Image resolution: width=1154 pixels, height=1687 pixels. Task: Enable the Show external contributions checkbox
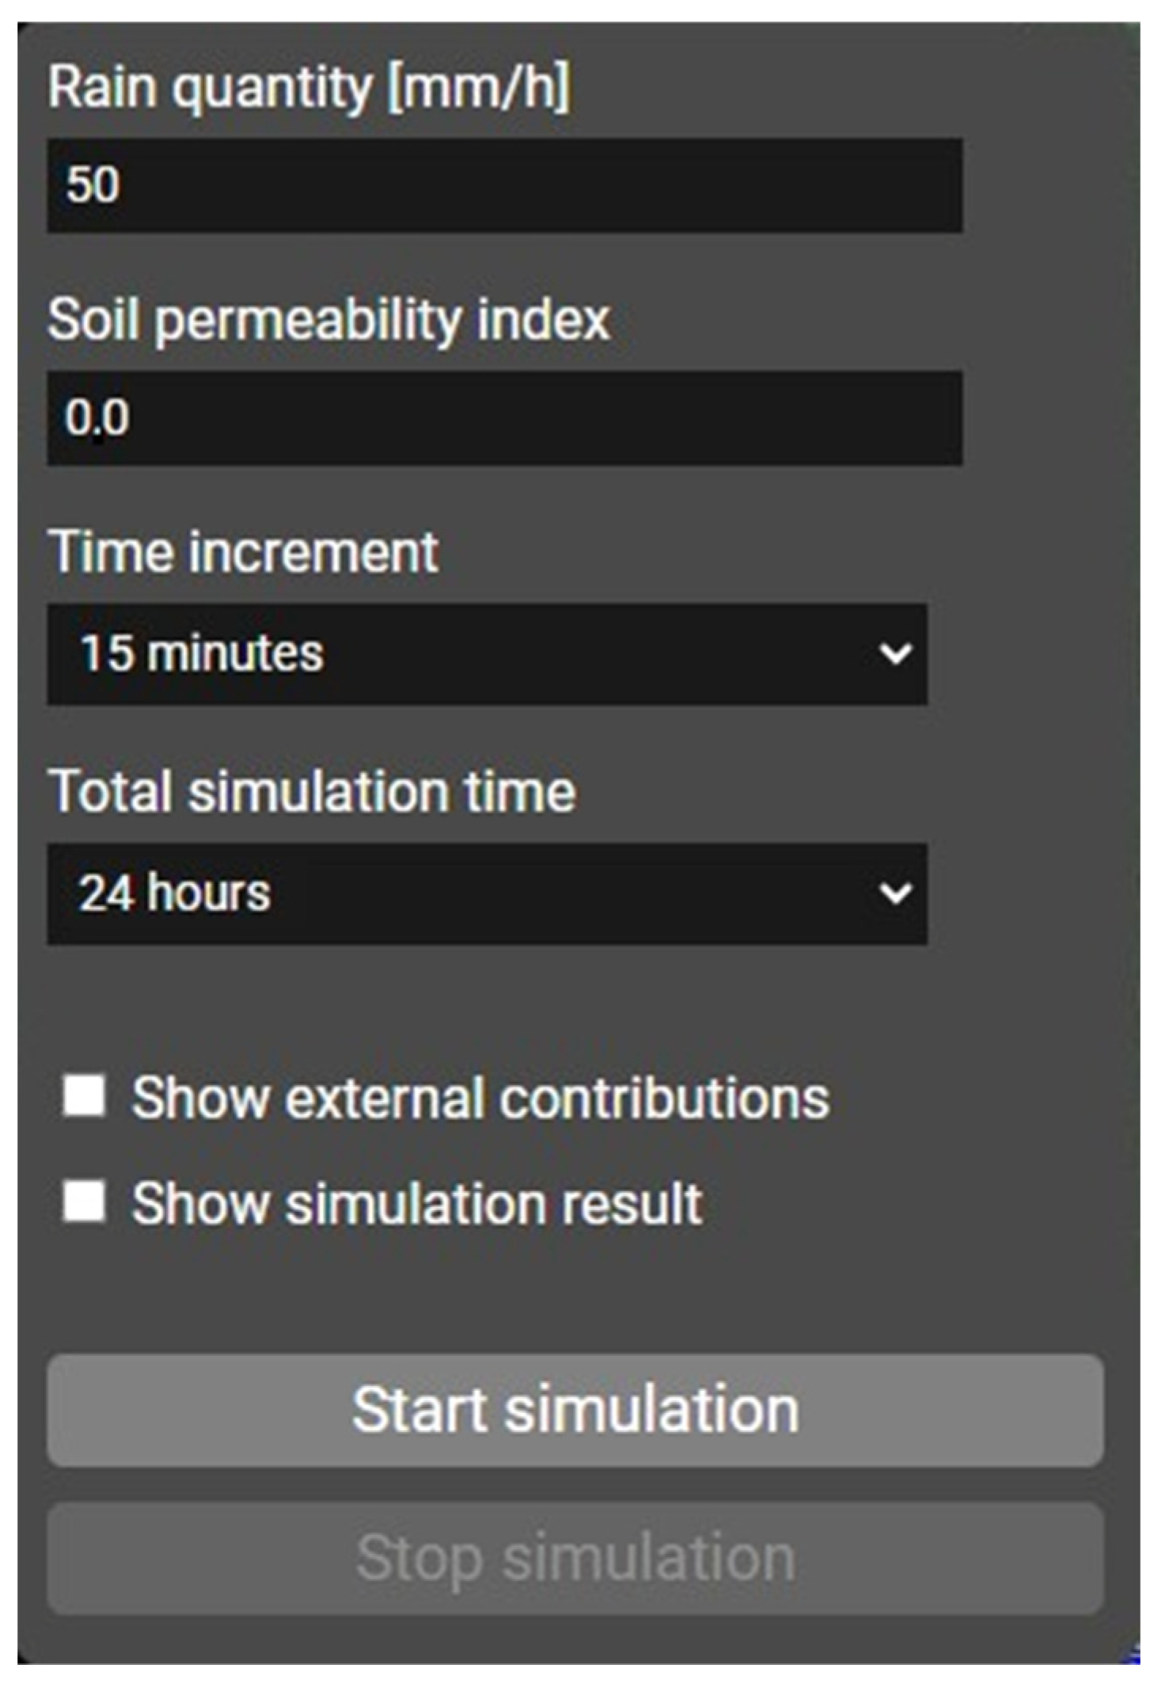(85, 1096)
